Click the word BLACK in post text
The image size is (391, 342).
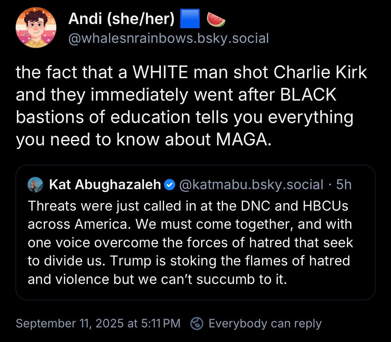tap(308, 94)
